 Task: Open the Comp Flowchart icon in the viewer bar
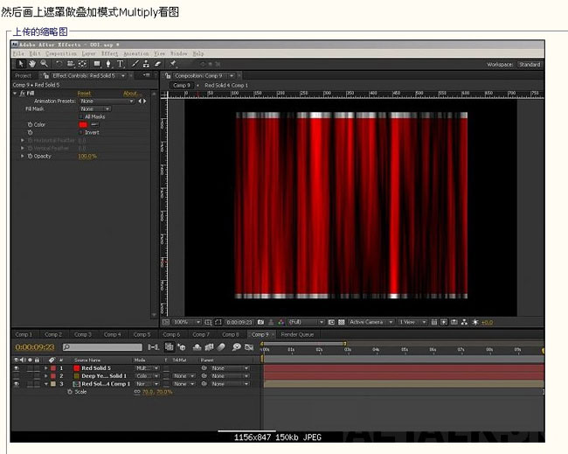pyautogui.click(x=464, y=322)
